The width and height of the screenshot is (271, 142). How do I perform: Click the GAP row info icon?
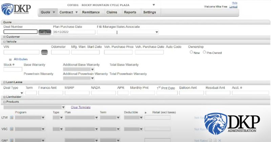point(12,140)
